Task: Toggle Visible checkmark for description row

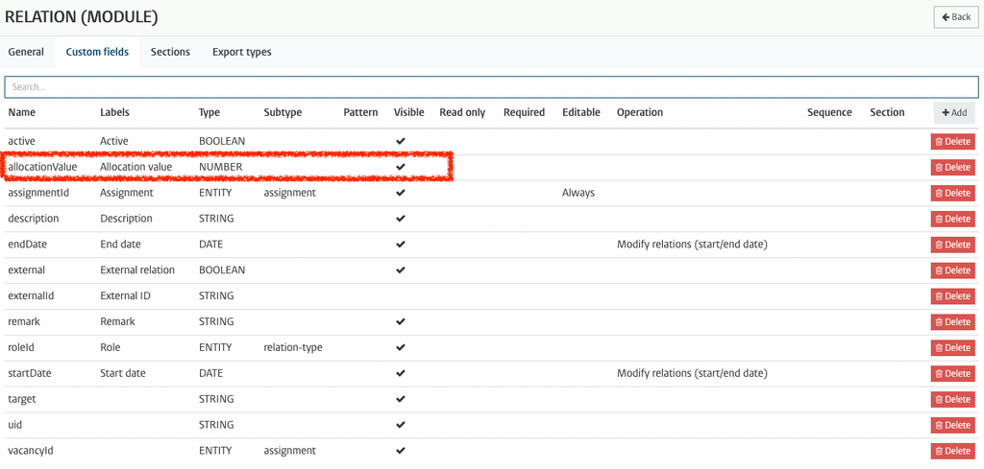Action: 401,219
